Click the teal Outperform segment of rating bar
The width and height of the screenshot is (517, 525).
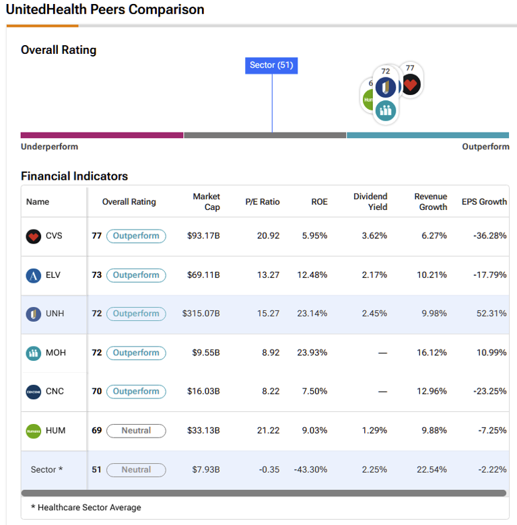tap(427, 135)
